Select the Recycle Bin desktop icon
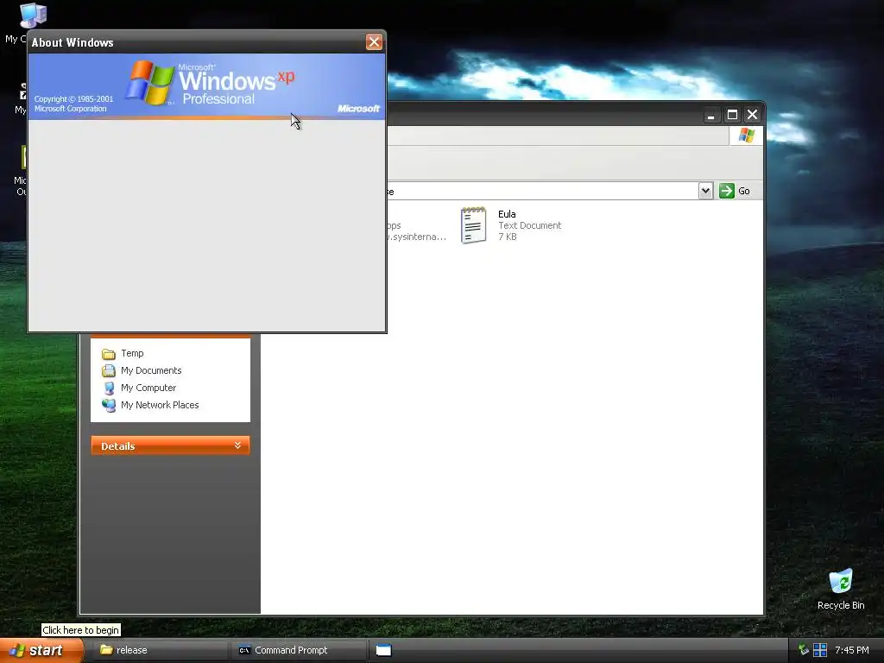 pyautogui.click(x=841, y=589)
